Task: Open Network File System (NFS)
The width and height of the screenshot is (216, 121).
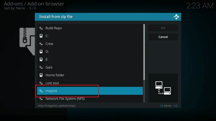Action: 65,99
